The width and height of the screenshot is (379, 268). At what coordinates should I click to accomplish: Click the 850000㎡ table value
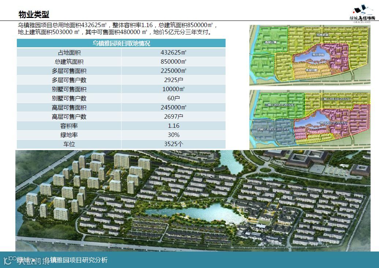174,62
